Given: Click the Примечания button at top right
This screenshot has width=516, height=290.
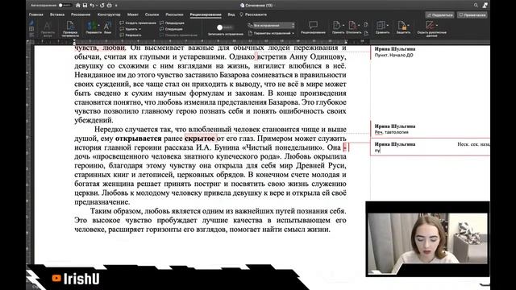Looking at the screenshot, I should (x=472, y=15).
